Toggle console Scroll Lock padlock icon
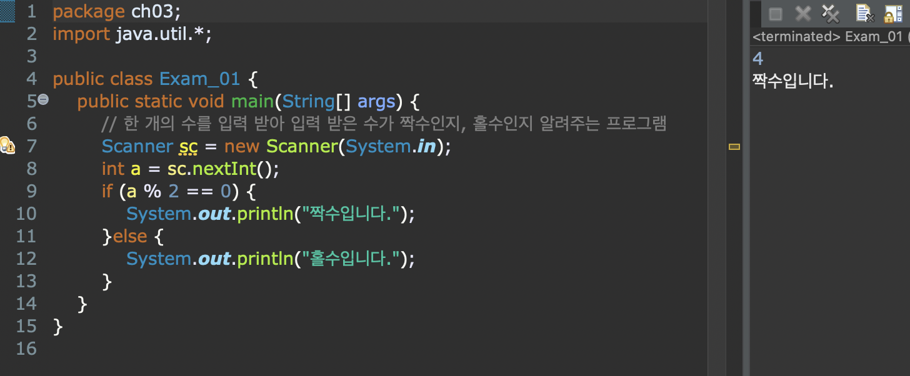Viewport: 910px width, 376px height. [893, 13]
